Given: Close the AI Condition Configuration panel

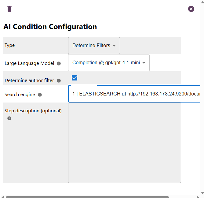Looking at the screenshot, I should coord(191,9).
